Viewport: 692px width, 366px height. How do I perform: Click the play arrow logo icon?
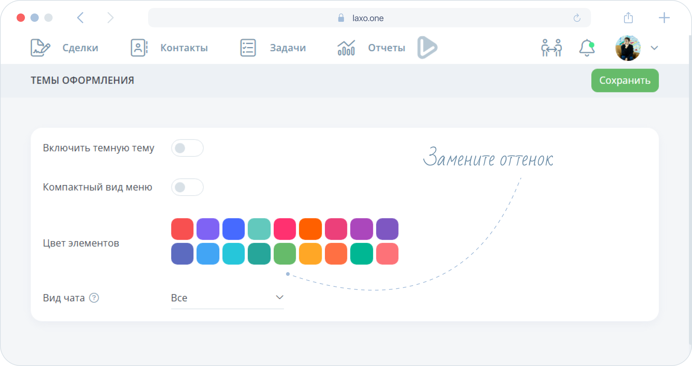(x=427, y=47)
